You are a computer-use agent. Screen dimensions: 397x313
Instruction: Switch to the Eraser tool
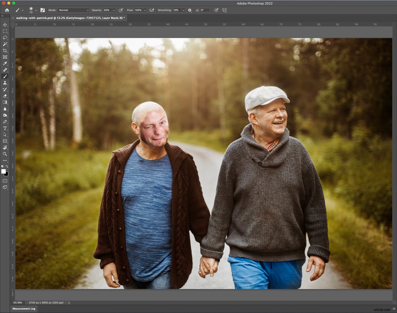pos(5,96)
